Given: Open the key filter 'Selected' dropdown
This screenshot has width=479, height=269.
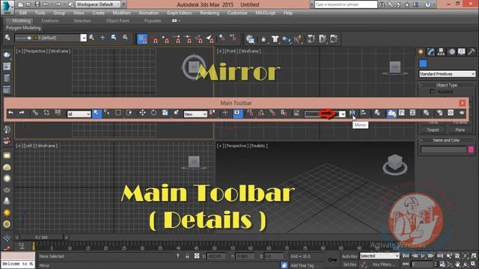Looking at the screenshot, I should (379, 256).
